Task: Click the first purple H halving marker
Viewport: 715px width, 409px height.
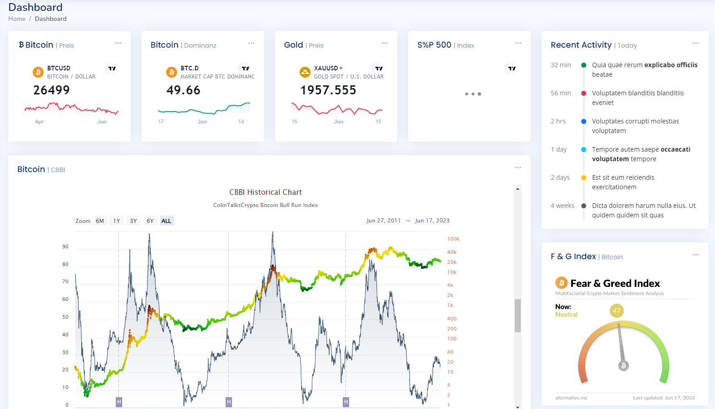Action: pos(119,402)
